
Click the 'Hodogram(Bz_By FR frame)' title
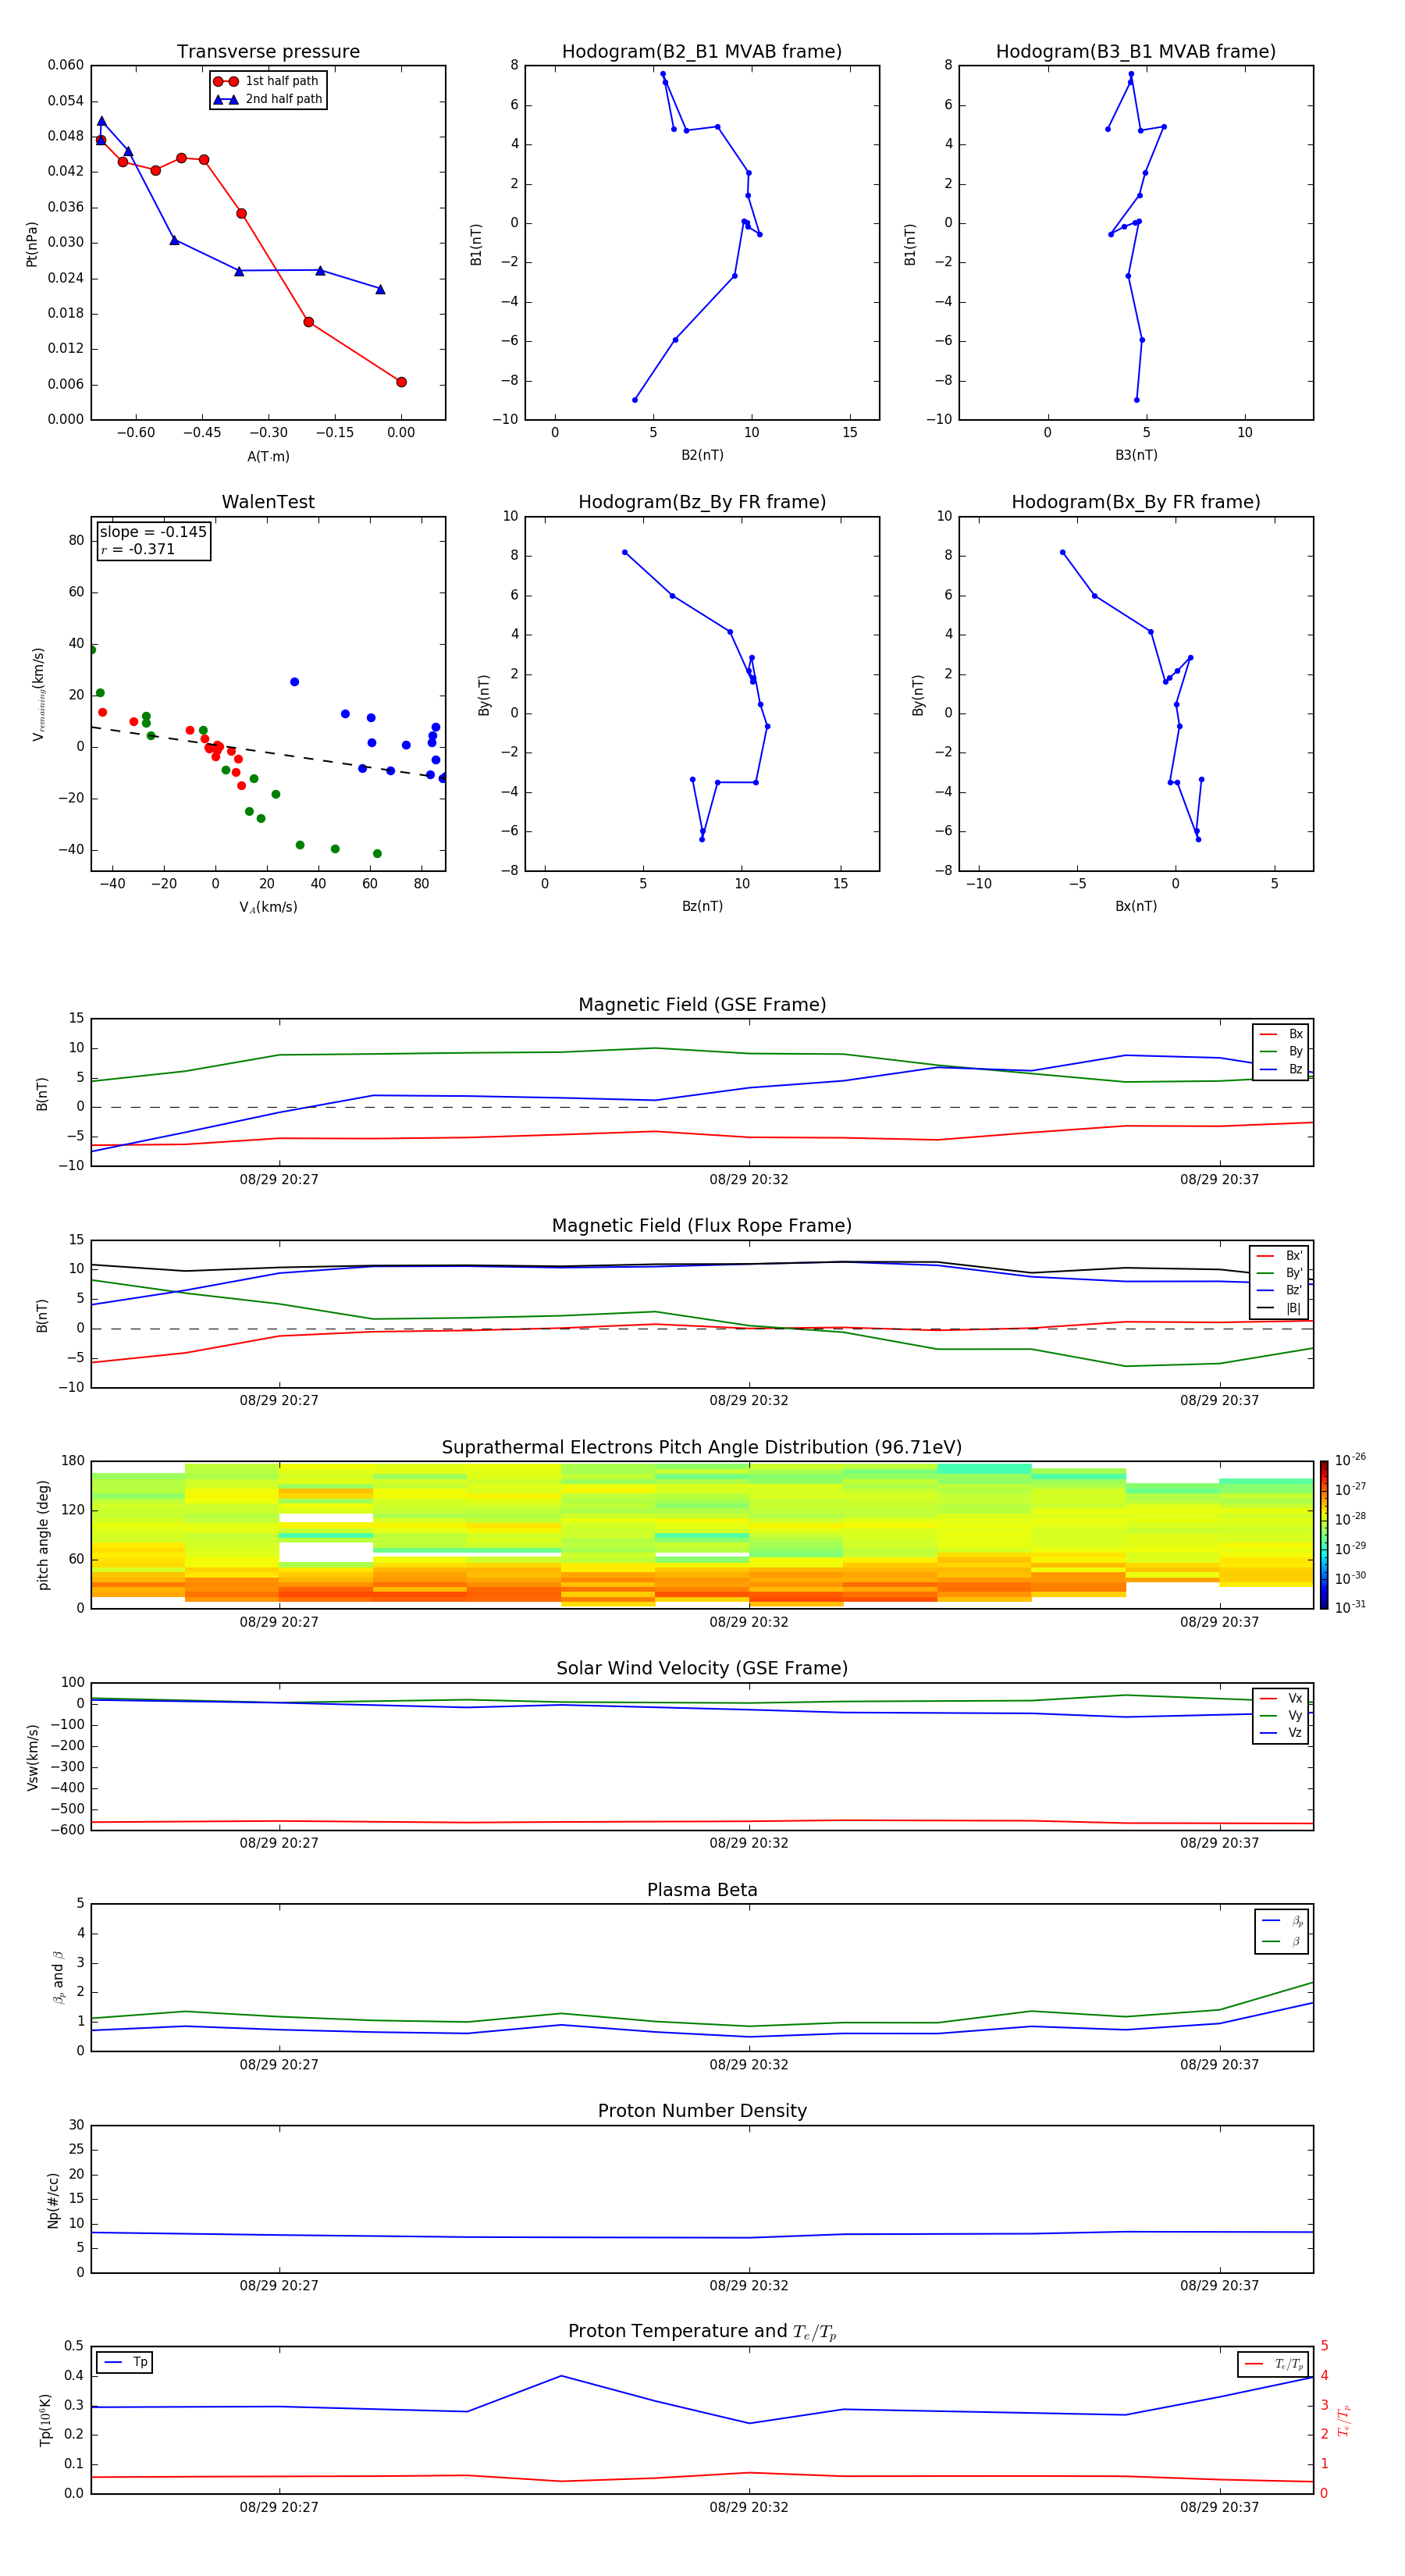(x=702, y=502)
